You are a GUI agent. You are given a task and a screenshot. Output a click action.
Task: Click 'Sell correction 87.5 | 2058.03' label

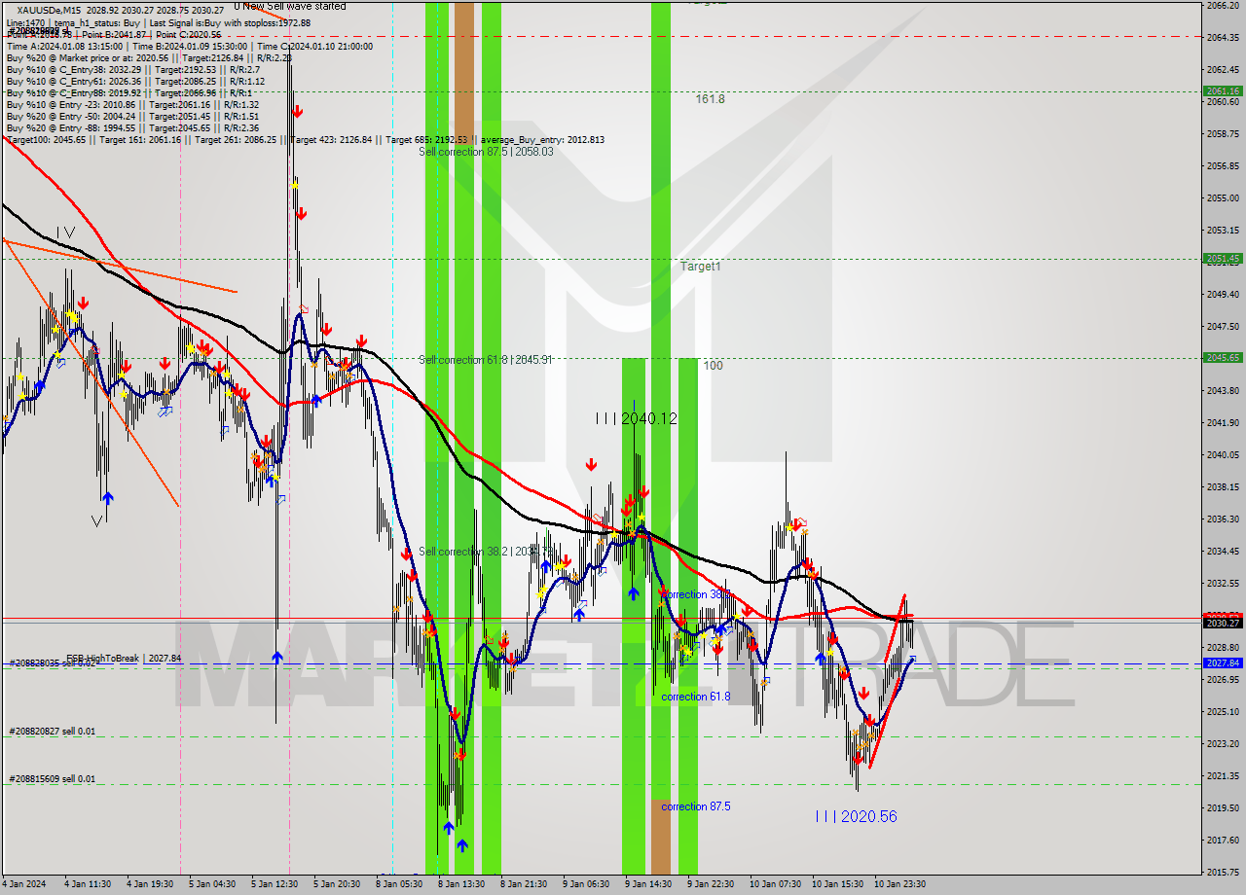click(x=486, y=152)
